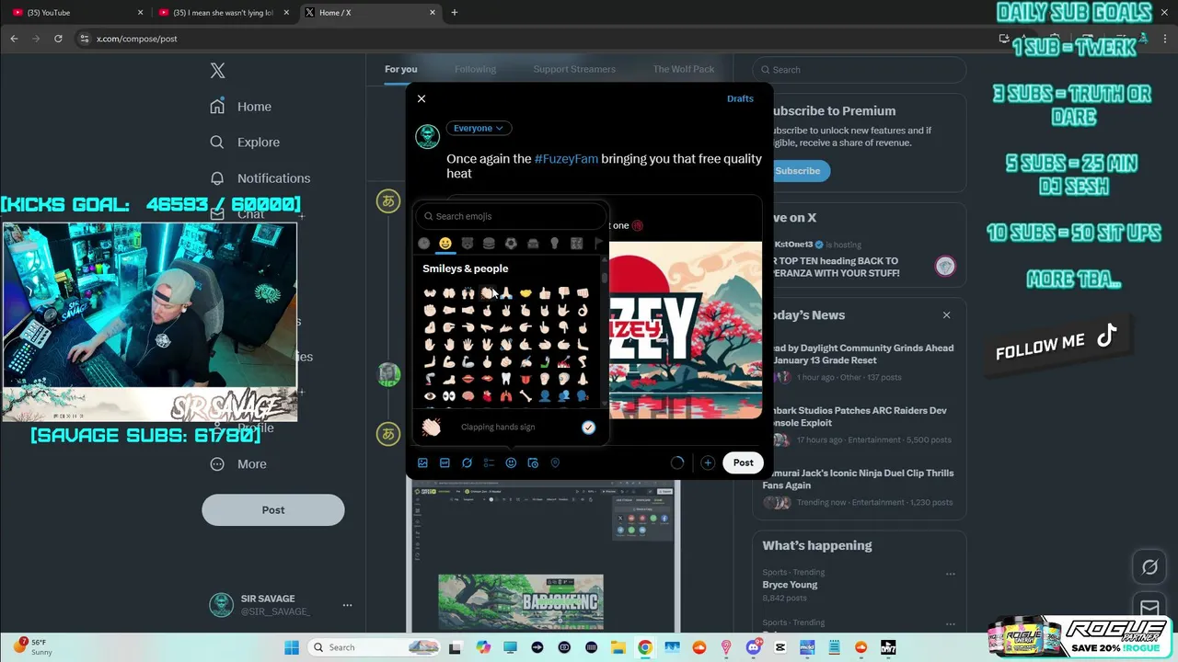Insert the lungs emoji

point(506,396)
